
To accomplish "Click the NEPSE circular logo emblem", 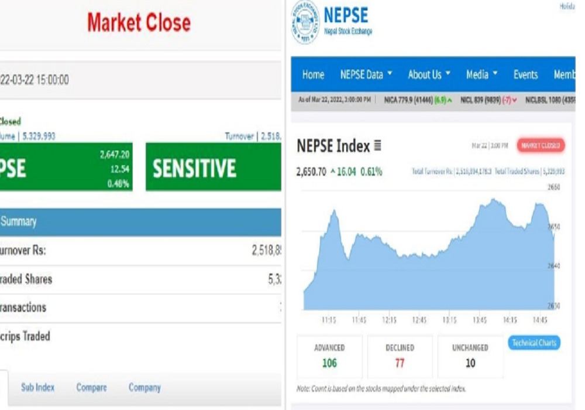I will [305, 22].
